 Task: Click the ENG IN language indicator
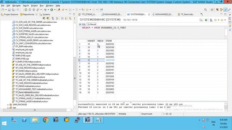click(x=214, y=123)
